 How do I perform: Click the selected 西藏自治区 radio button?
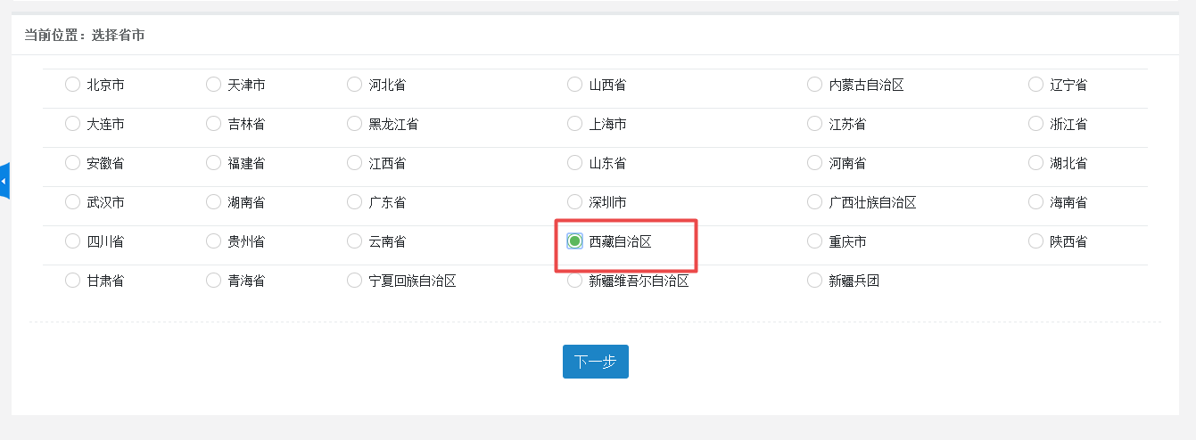tap(575, 241)
